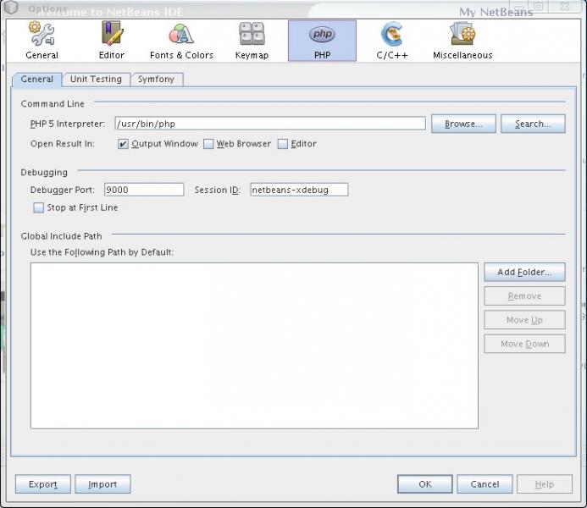Screen dimensions: 587x508
Task: Switch to the Symfony tab
Action: click(156, 80)
